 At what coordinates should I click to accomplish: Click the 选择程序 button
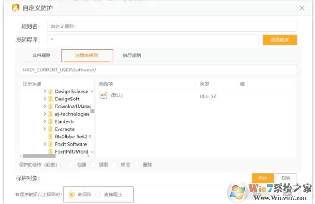280,40
